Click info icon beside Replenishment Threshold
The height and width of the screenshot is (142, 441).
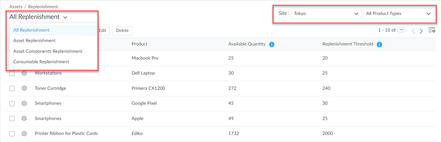click(380, 44)
